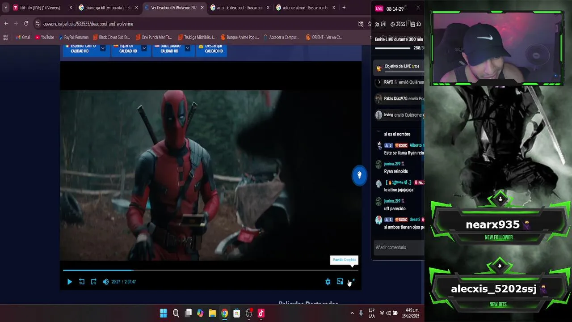Open Microsoft Store from taskbar

click(237, 314)
